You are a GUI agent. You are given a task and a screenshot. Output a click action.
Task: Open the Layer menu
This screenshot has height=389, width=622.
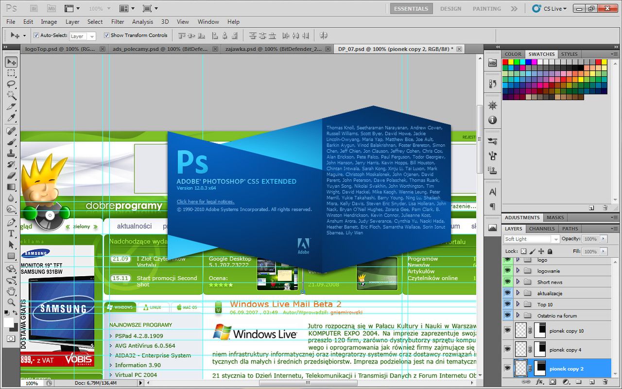point(72,22)
